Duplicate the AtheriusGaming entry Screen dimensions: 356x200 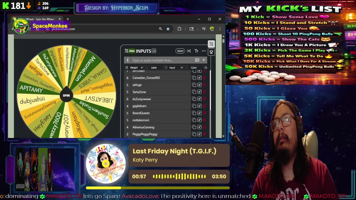point(194,127)
